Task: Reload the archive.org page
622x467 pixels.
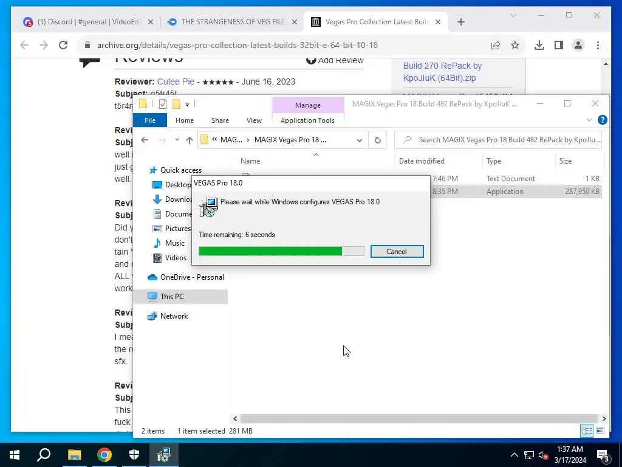Action: click(x=63, y=45)
